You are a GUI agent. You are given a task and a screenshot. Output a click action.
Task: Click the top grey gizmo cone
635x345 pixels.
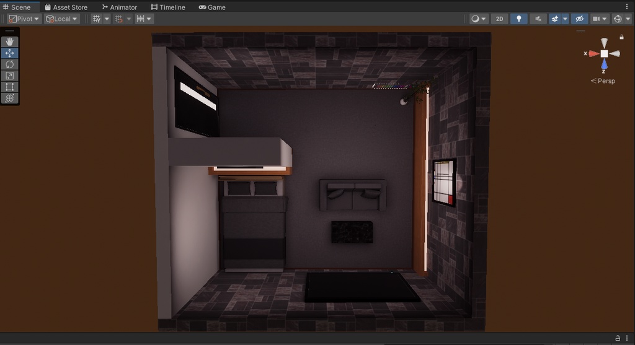(x=604, y=43)
